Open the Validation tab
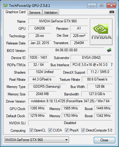The width and height of the screenshot is (119, 147). 51,13
